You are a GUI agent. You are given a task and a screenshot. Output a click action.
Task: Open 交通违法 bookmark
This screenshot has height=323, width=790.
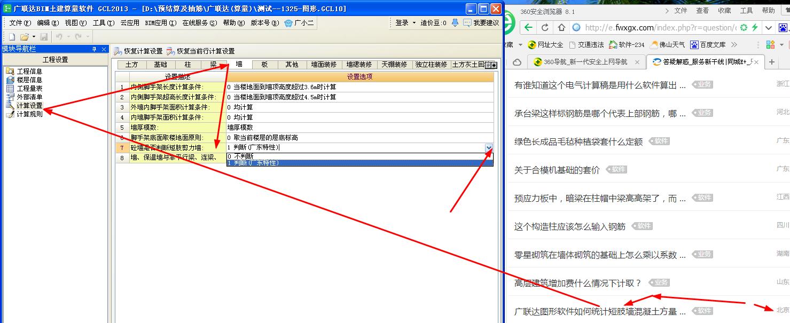click(x=586, y=44)
